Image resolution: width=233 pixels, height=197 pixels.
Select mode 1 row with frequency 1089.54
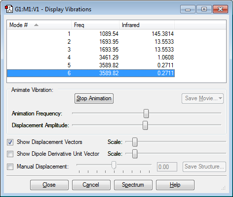click(x=91, y=34)
